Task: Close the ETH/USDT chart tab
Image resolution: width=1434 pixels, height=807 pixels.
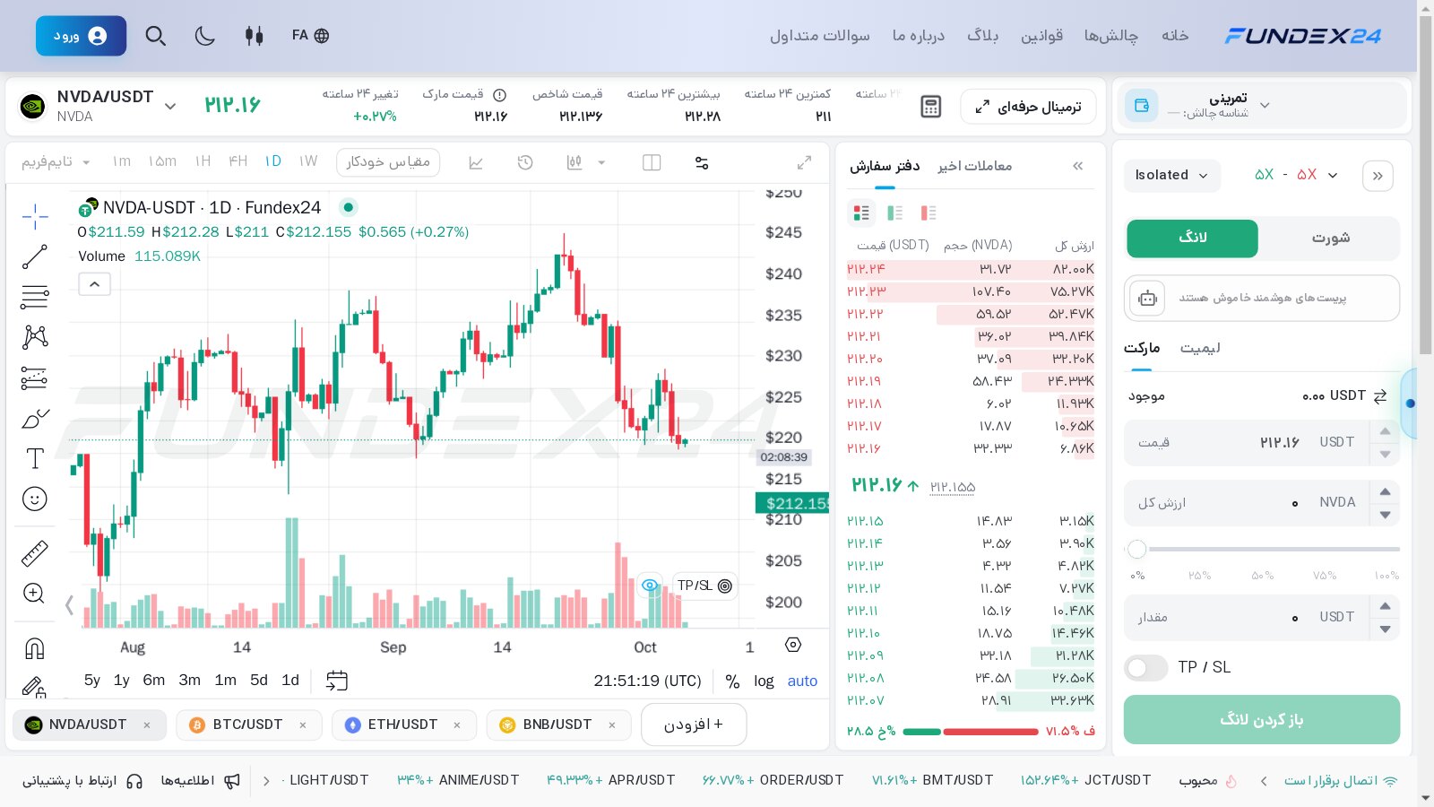Action: pos(457,725)
